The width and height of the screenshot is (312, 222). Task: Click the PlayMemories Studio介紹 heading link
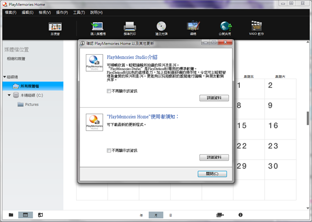click(132, 58)
